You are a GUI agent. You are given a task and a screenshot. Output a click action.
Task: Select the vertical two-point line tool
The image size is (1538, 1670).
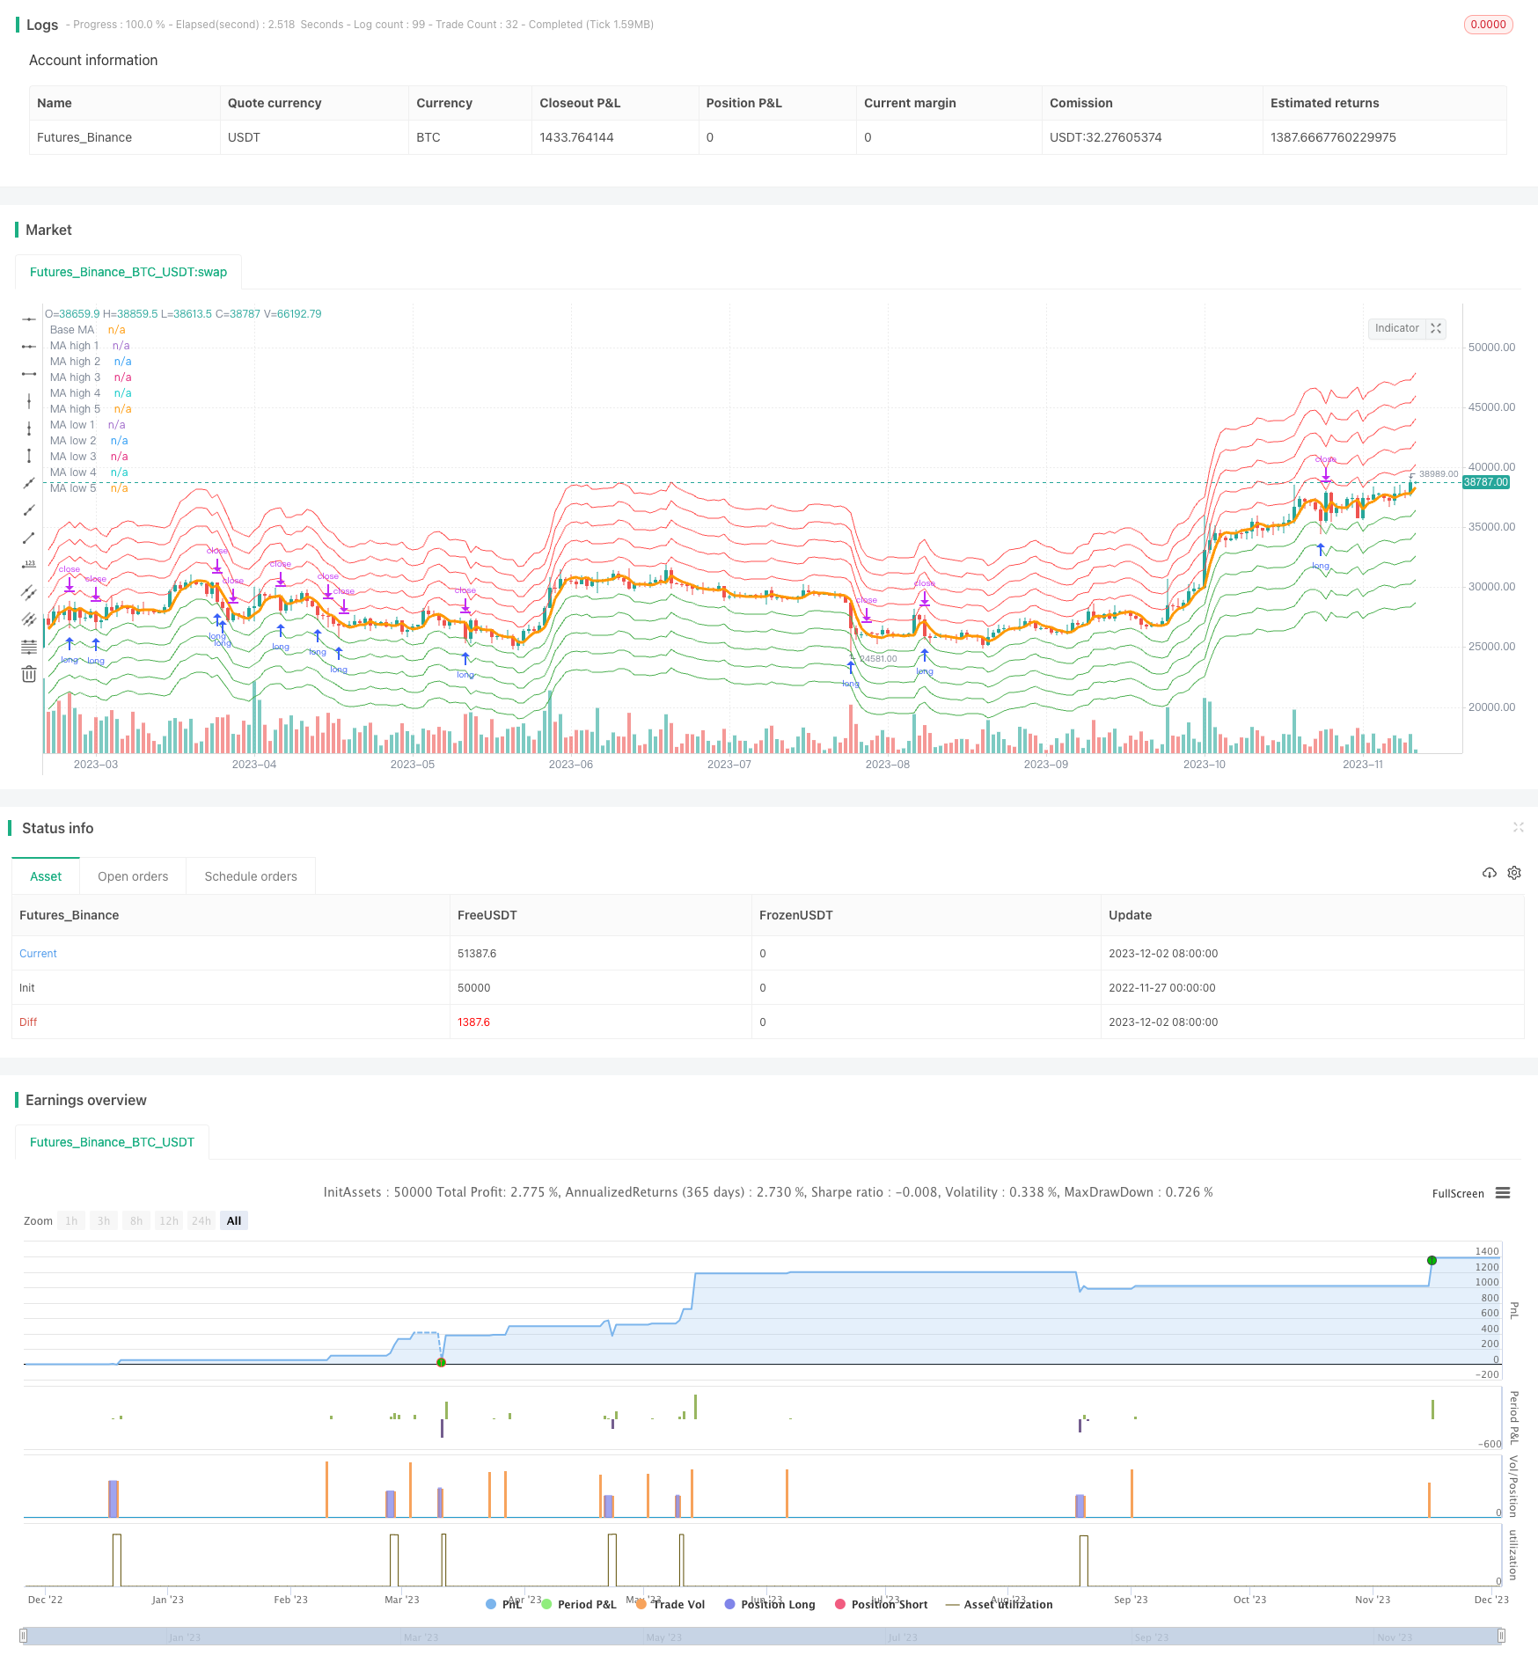[29, 428]
